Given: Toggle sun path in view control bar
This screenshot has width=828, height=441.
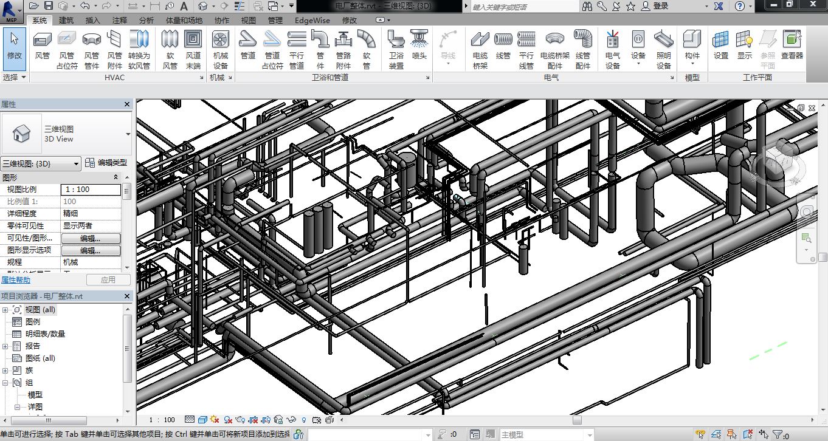Looking at the screenshot, I should [215, 420].
